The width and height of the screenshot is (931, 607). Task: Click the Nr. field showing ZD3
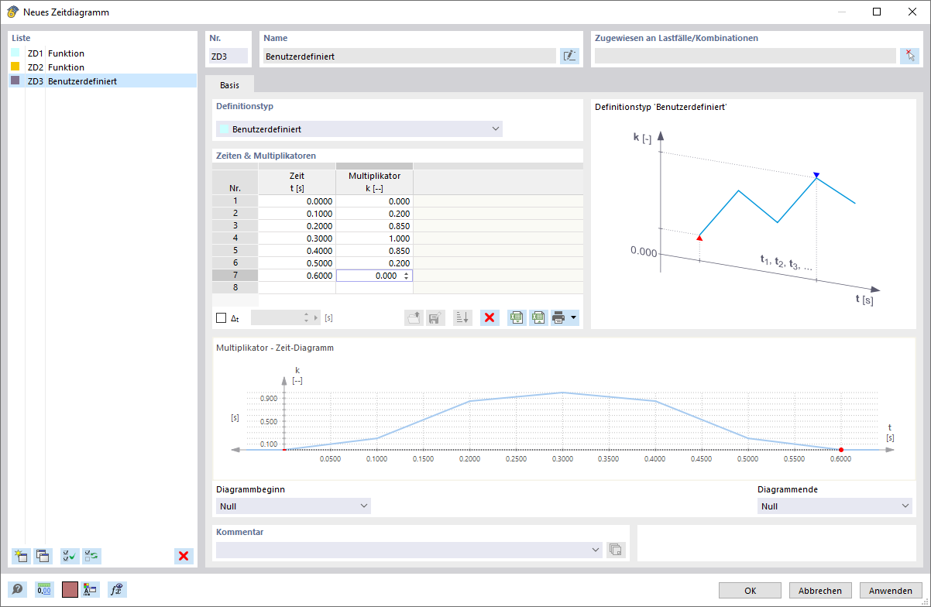228,56
